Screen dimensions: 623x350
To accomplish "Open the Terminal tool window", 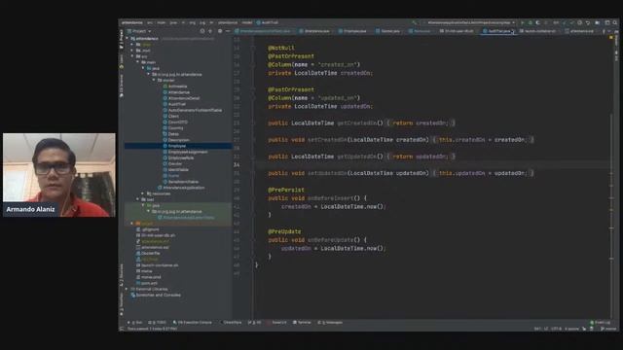I will [x=302, y=322].
